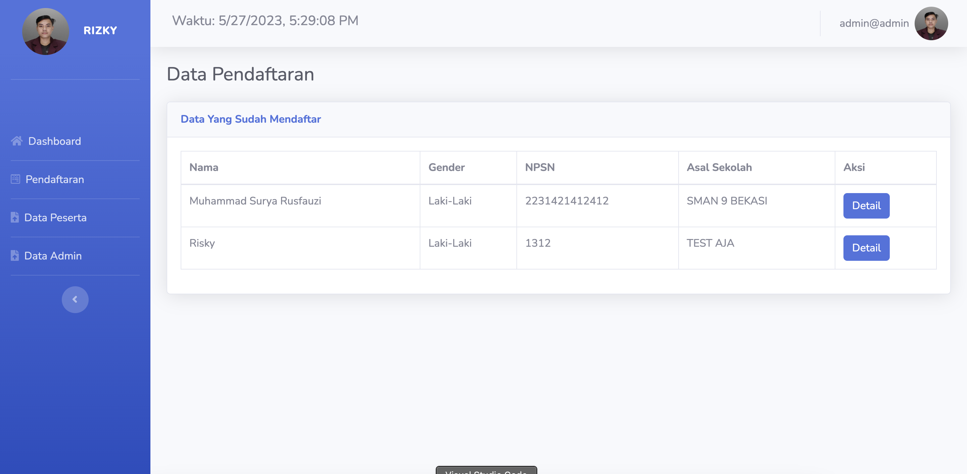Open Dashboard menu item
Viewport: 967px width, 474px height.
54,141
